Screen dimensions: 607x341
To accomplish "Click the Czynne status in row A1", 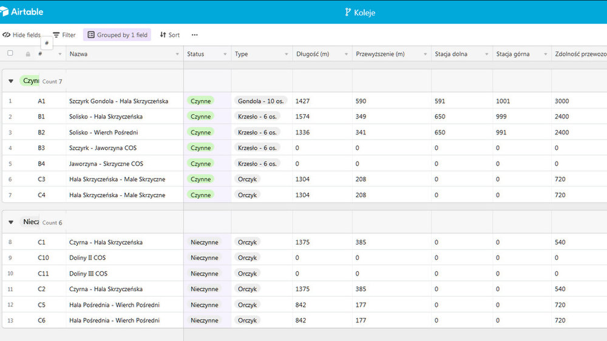I will [200, 101].
